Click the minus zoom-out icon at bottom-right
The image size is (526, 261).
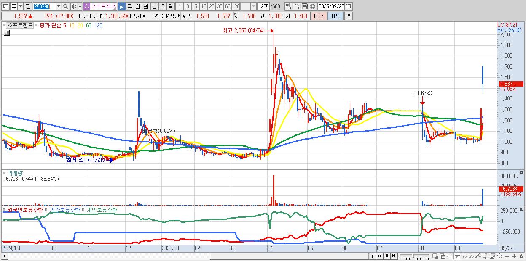pos(507,256)
